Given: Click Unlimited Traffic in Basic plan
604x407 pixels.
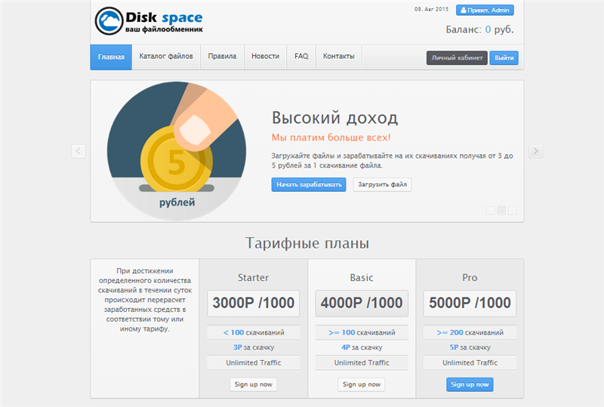Looking at the screenshot, I should tap(362, 363).
